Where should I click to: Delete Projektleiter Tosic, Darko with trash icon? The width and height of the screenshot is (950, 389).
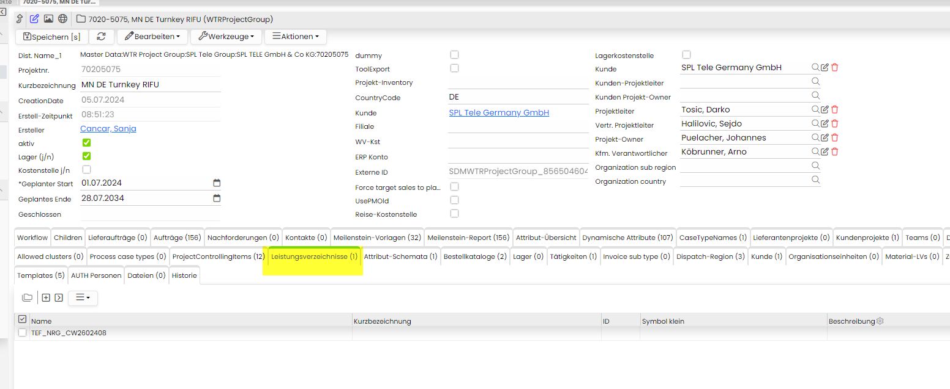coord(834,109)
